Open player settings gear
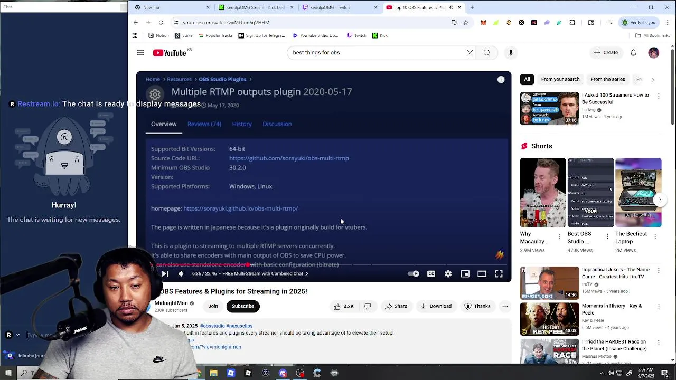Screen dimensions: 676x380 point(448,274)
